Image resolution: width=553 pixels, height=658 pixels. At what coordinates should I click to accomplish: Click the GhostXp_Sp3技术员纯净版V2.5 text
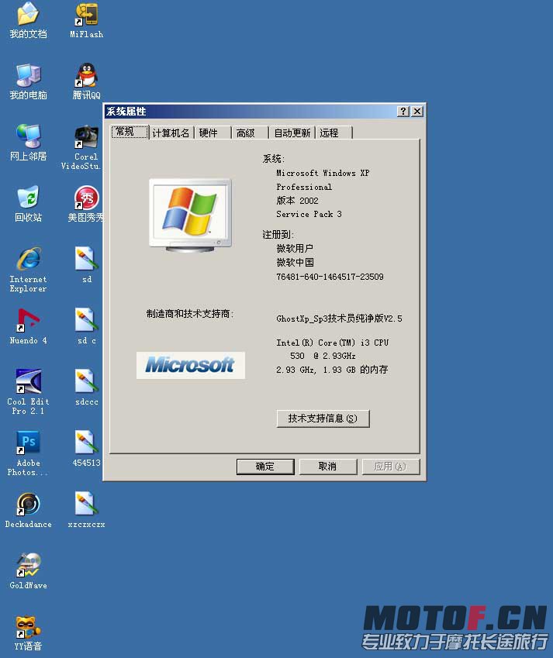339,319
